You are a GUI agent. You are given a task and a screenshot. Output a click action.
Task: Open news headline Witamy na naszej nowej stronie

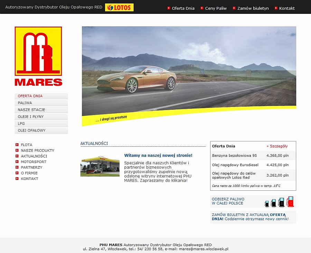pyautogui.click(x=158, y=155)
